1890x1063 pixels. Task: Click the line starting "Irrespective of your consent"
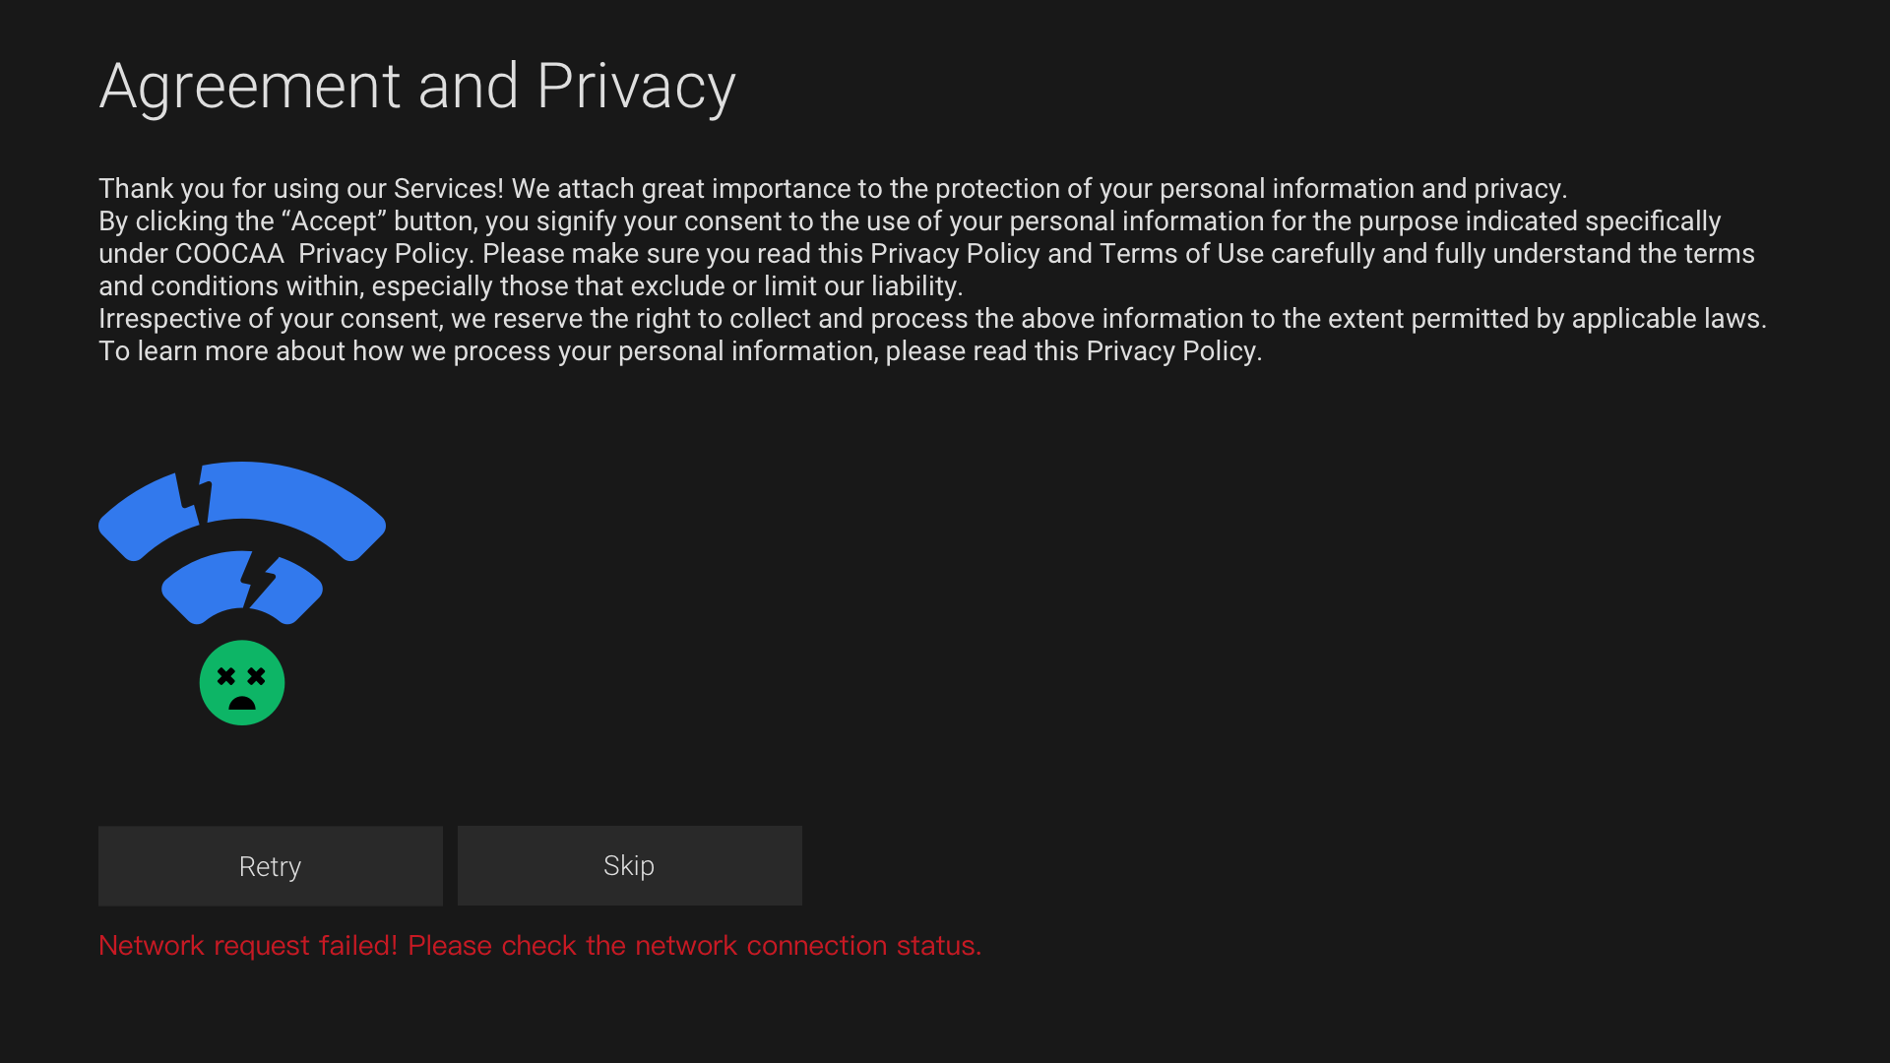click(931, 319)
